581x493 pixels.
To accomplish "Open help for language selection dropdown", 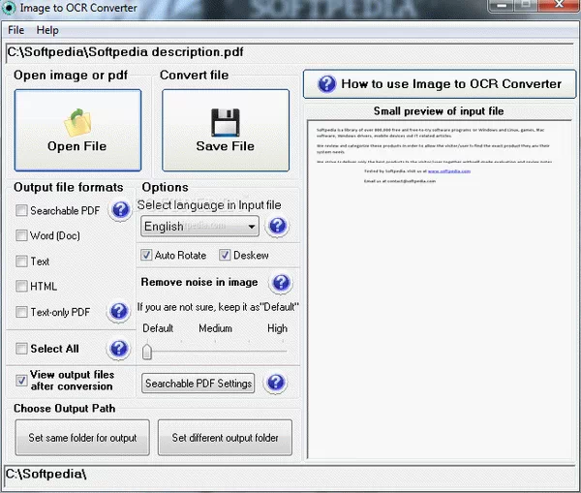I will point(278,226).
